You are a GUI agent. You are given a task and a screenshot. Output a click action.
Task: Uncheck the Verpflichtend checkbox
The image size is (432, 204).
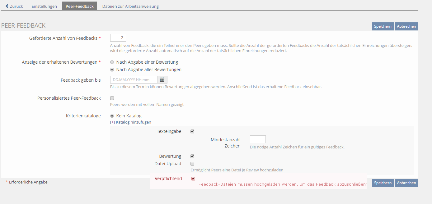point(193,179)
